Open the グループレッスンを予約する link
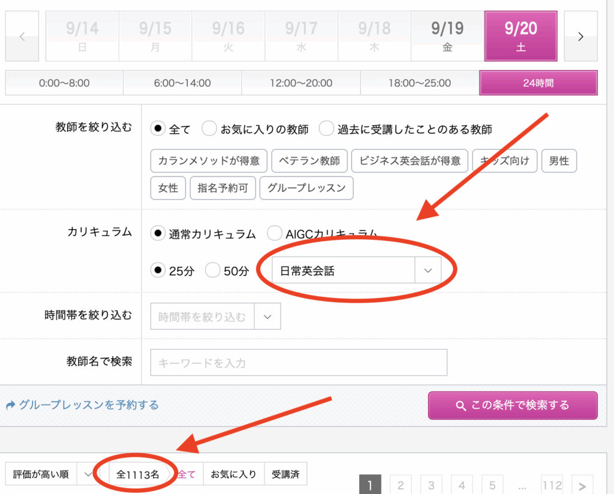 click(82, 405)
